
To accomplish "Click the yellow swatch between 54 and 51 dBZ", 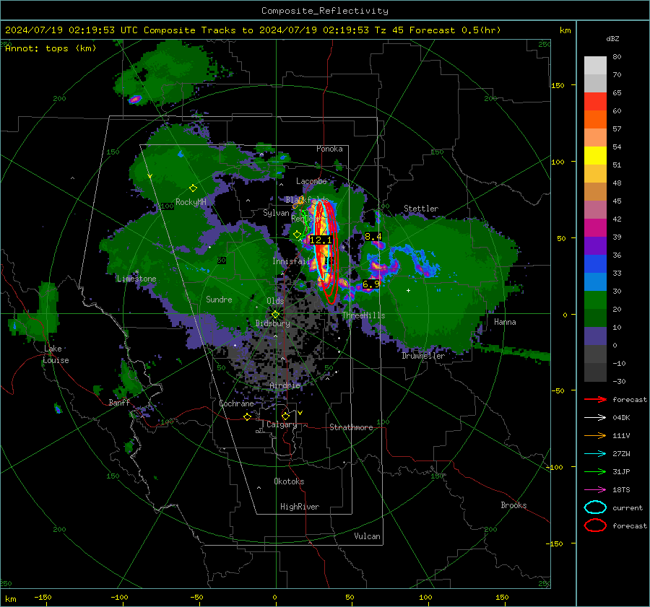I will [595, 155].
